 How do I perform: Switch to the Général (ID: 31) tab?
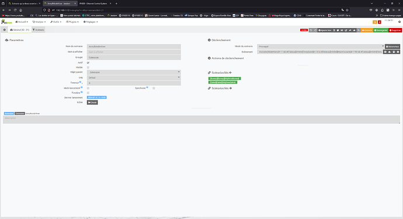[x=19, y=30]
